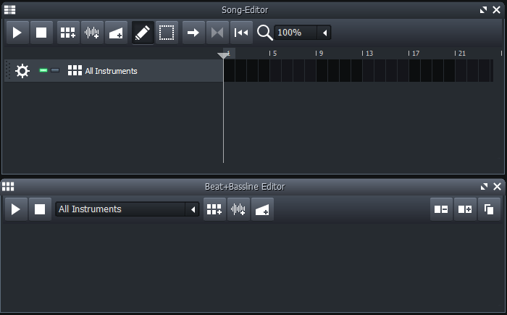The width and height of the screenshot is (507, 315).
Task: Open the All Instruments pattern dropdown
Action: coord(193,209)
